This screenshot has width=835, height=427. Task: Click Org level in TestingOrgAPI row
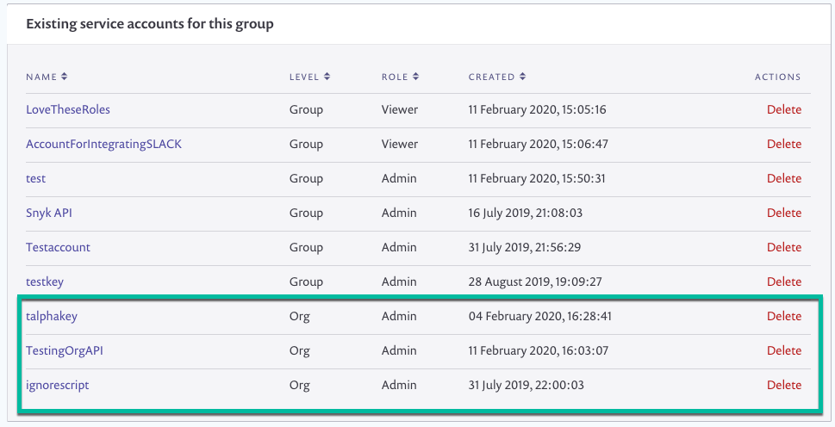pos(299,351)
